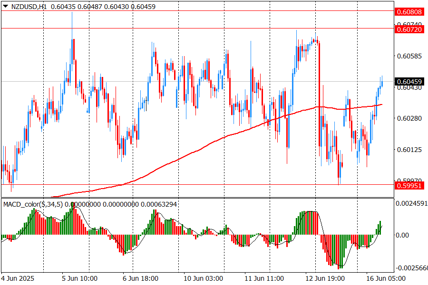Image resolution: width=428 pixels, height=285 pixels.
Task: Select the 0.60808 red price label
Action: click(409, 11)
